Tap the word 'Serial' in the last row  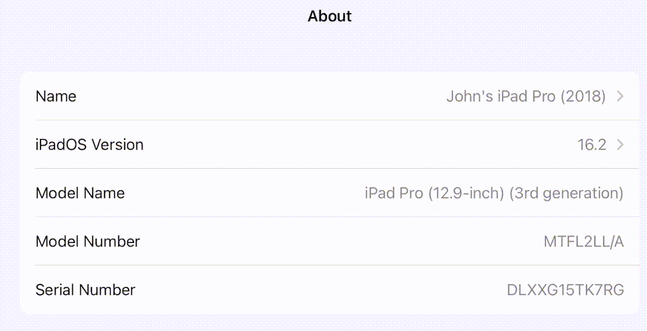point(55,290)
